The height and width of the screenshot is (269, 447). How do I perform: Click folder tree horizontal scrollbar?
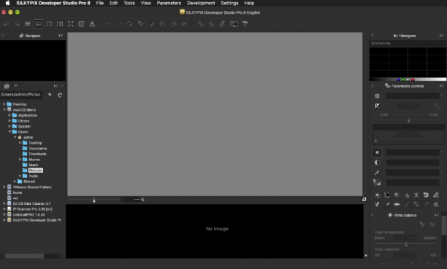(x=25, y=256)
